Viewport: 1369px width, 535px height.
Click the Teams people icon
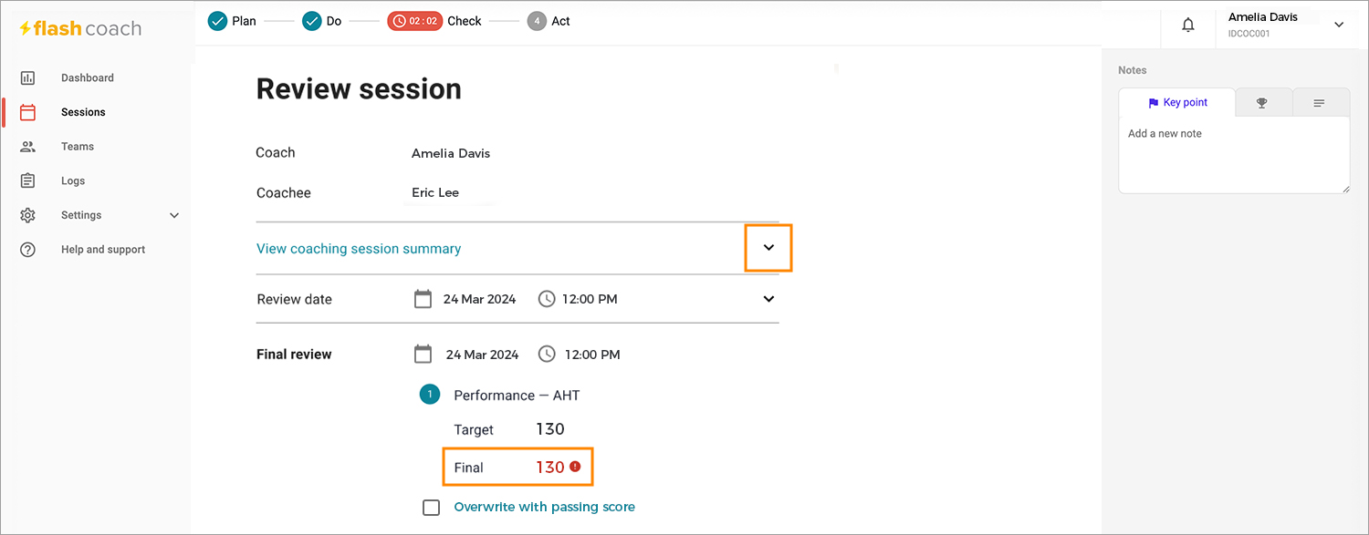point(28,147)
